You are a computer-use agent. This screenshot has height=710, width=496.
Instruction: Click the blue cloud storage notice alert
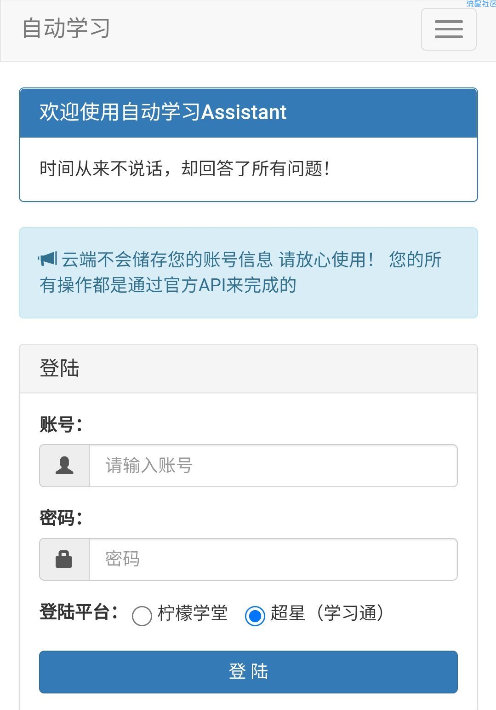coord(248,272)
